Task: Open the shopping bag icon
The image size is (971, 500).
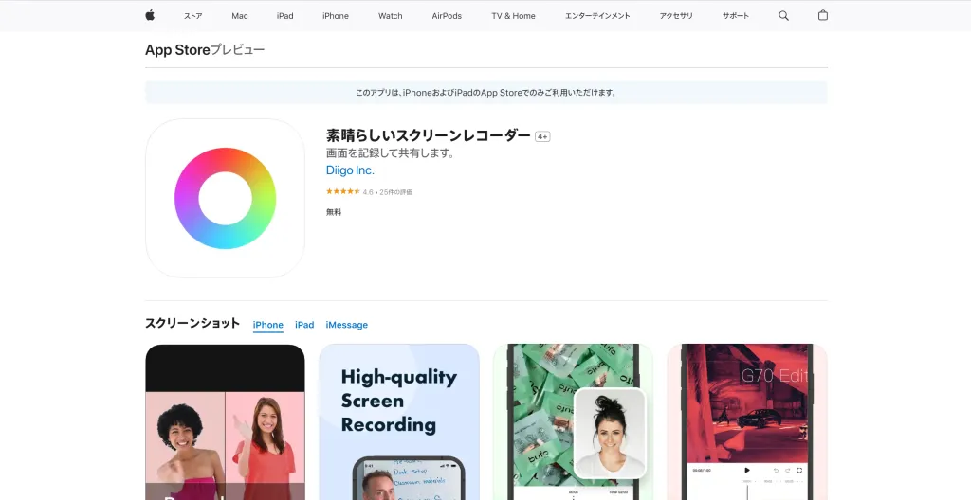Action: [x=822, y=15]
